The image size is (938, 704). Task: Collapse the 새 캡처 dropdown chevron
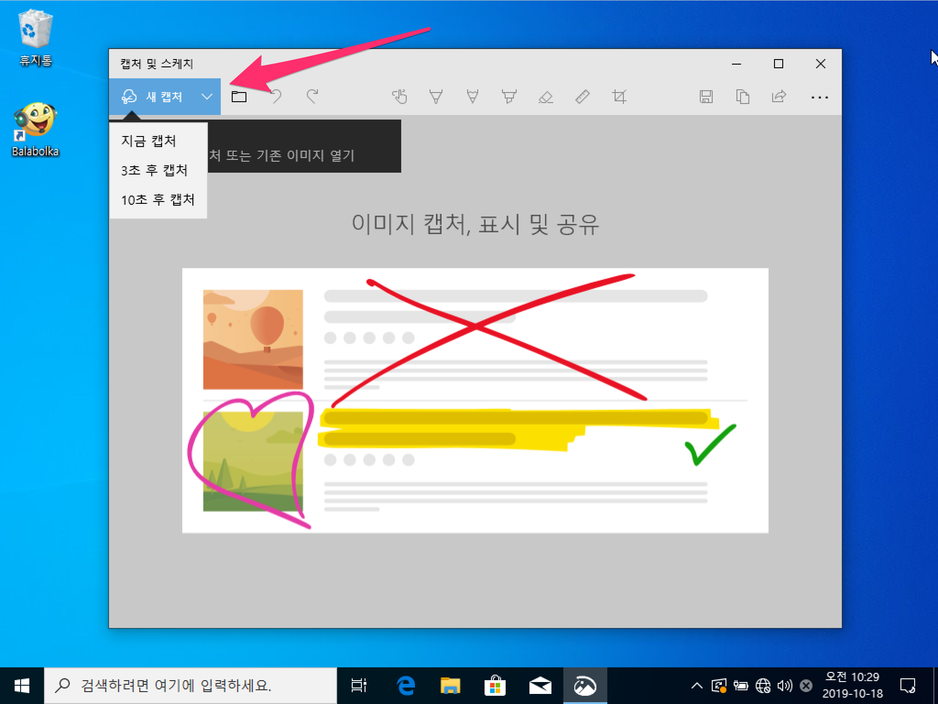(207, 97)
